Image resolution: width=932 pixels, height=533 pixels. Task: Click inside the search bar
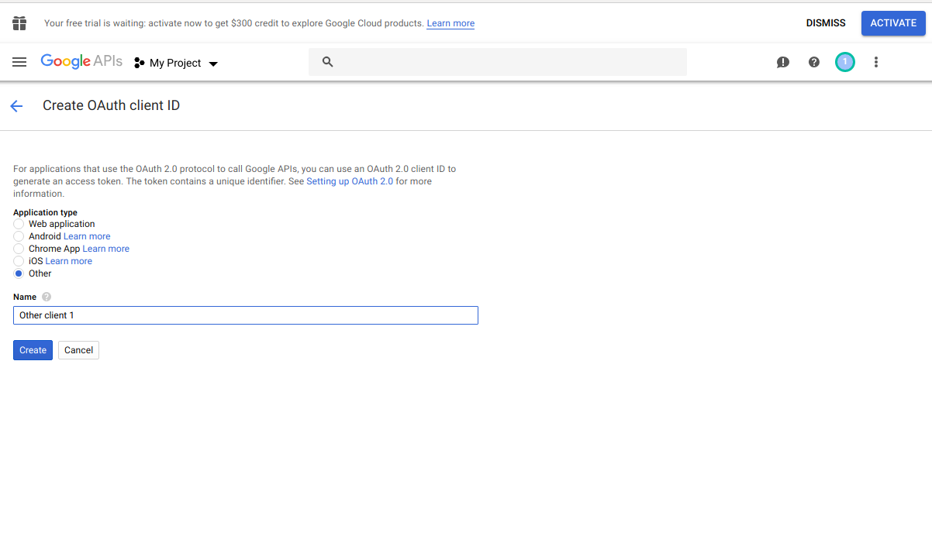[x=496, y=61]
